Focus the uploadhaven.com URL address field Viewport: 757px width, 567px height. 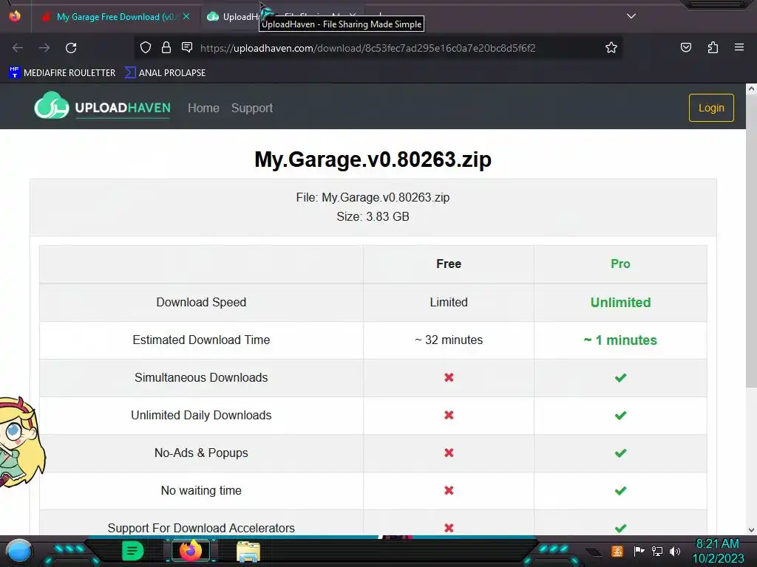tap(368, 48)
